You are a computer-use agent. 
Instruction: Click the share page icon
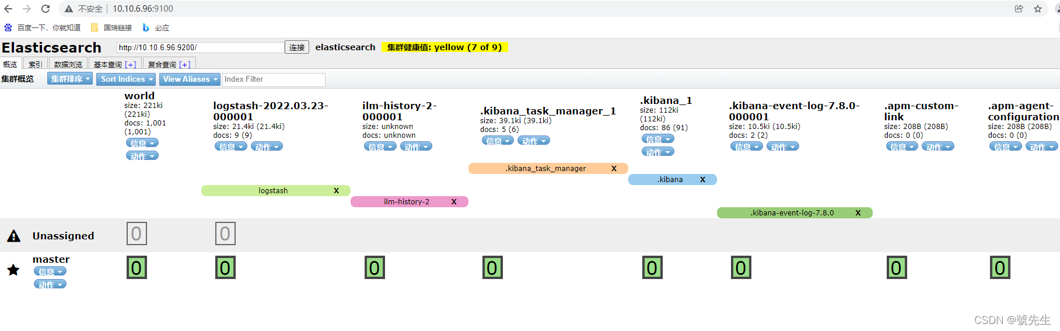click(1019, 9)
